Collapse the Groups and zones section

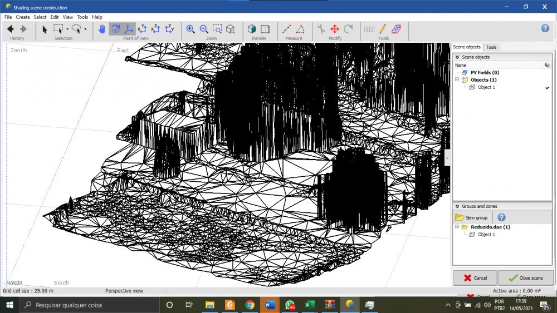[x=457, y=206]
